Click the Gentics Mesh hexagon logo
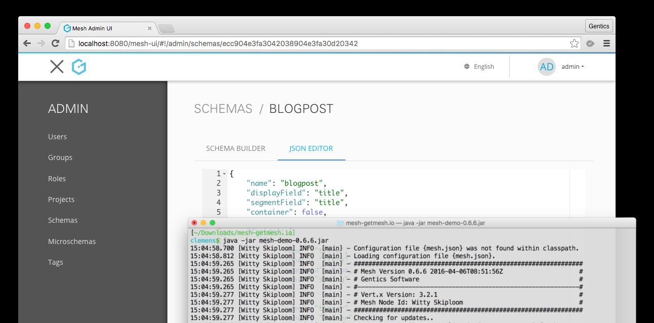Viewport: 654px width, 323px height. pyautogui.click(x=78, y=67)
